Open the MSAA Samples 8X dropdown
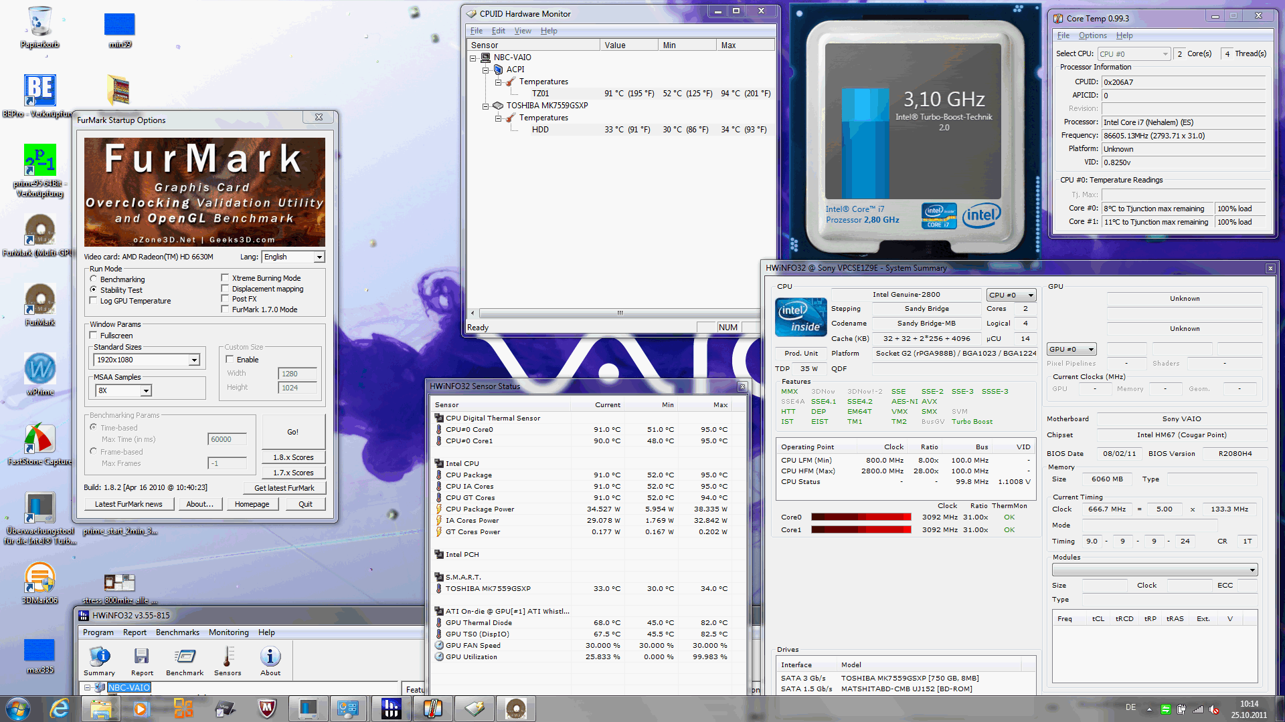 pos(146,390)
